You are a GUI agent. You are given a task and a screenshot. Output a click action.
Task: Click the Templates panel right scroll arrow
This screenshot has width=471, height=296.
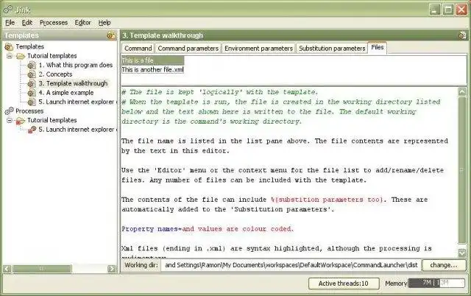point(111,269)
